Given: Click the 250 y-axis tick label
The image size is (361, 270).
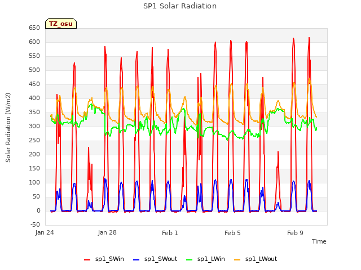Looking at the screenshot, I should click(x=34, y=140).
